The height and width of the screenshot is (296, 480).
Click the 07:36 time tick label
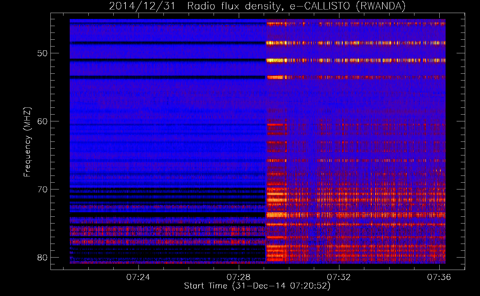[x=439, y=277]
